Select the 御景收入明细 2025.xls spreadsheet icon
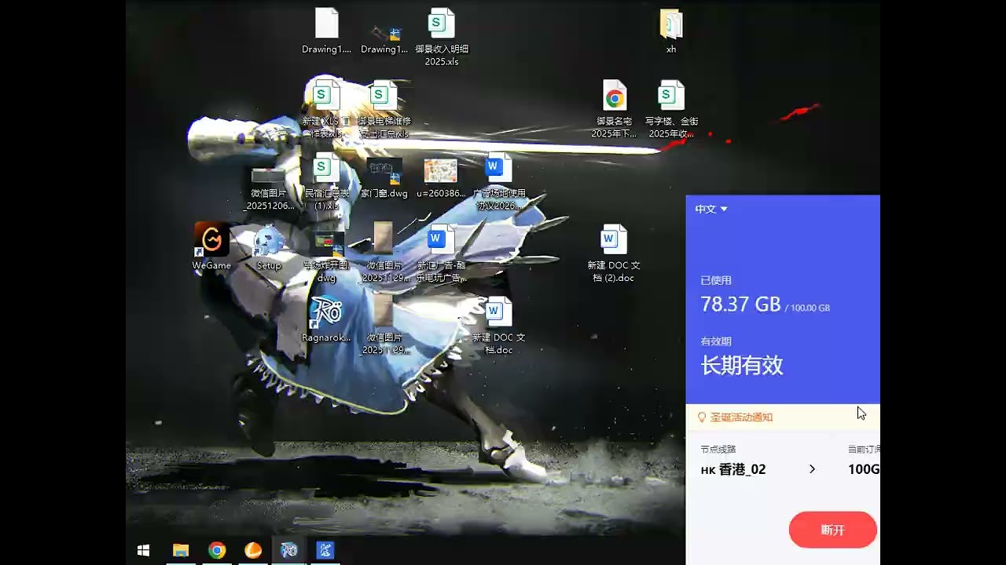Screen dimensions: 1006x565 441,24
